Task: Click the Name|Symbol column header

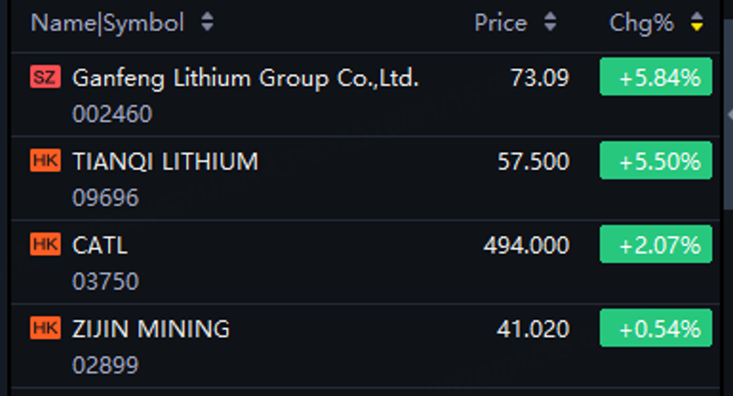Action: click(107, 23)
